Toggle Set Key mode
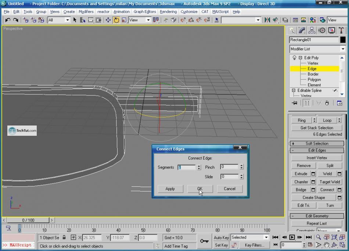 tap(221, 245)
